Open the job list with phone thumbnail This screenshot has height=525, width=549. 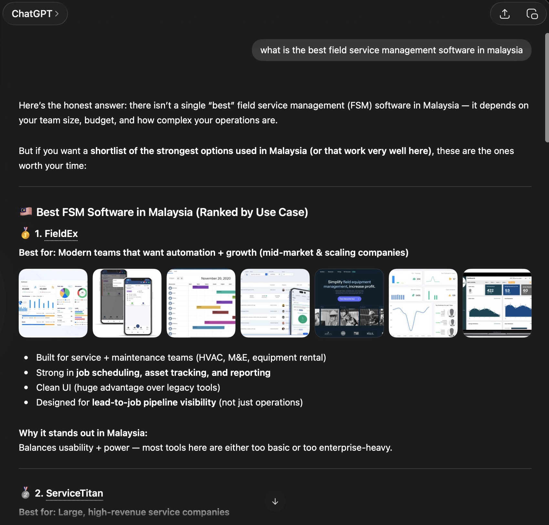coord(275,303)
